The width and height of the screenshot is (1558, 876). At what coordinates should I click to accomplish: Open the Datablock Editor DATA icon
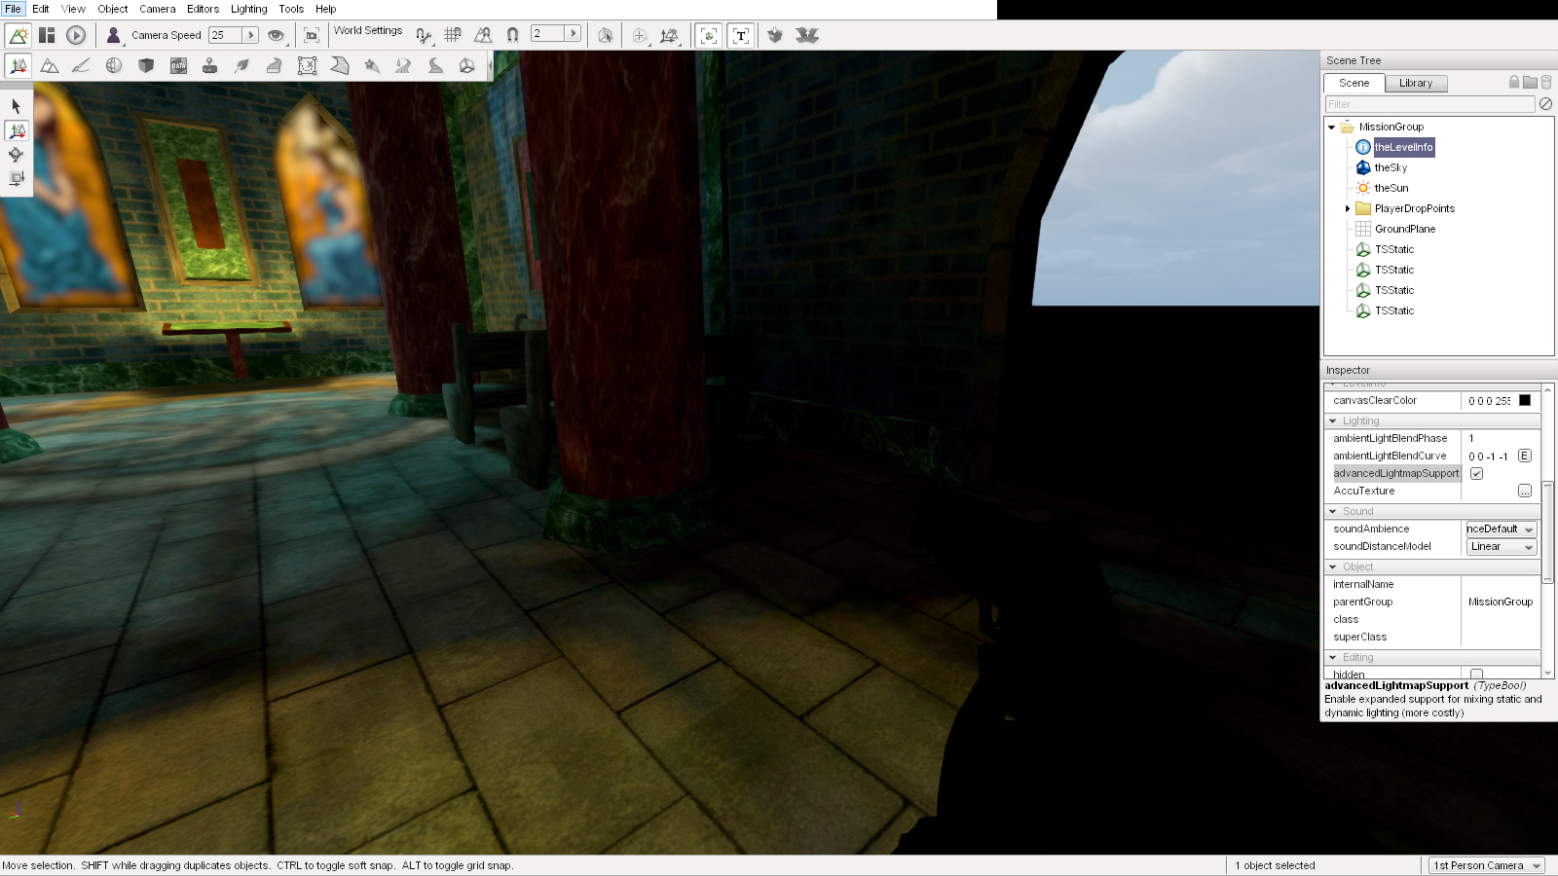[178, 66]
